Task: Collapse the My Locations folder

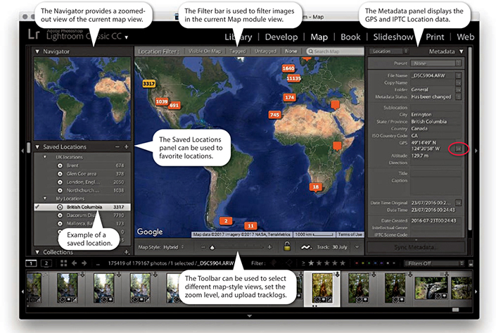Action: pyautogui.click(x=45, y=199)
